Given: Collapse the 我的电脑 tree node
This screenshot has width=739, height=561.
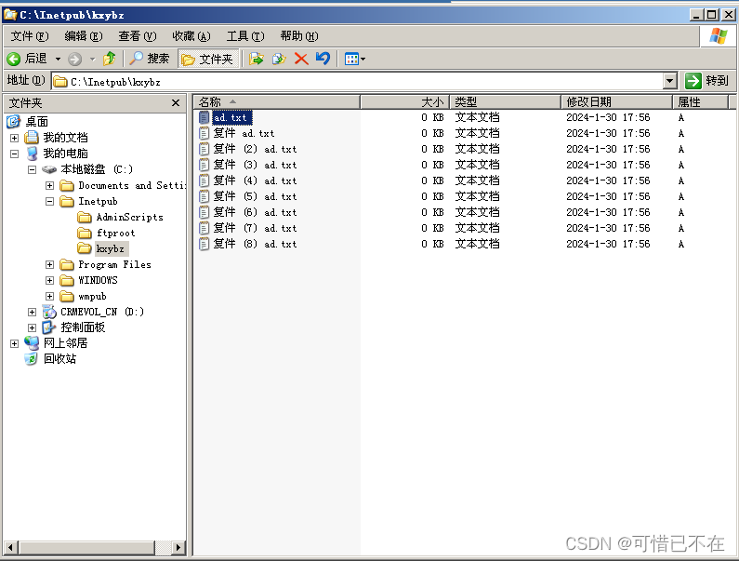Looking at the screenshot, I should coord(14,154).
